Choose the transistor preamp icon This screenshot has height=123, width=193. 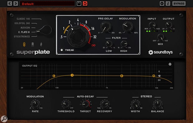(x=33, y=44)
